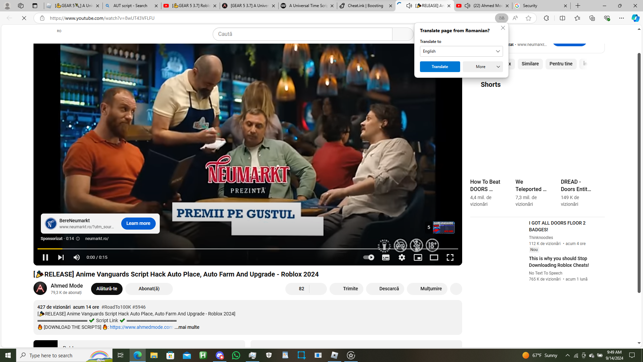
Task: Select the 'Pentru tine' filter chip
Action: click(561, 64)
